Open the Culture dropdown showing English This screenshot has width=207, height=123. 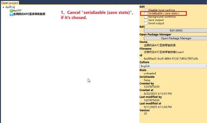173,66
